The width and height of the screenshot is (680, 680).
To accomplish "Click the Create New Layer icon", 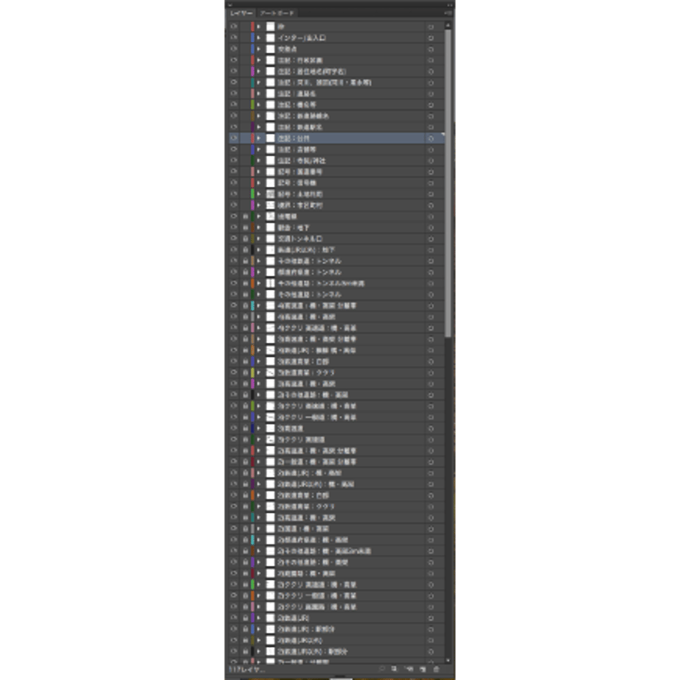I will coord(423,669).
